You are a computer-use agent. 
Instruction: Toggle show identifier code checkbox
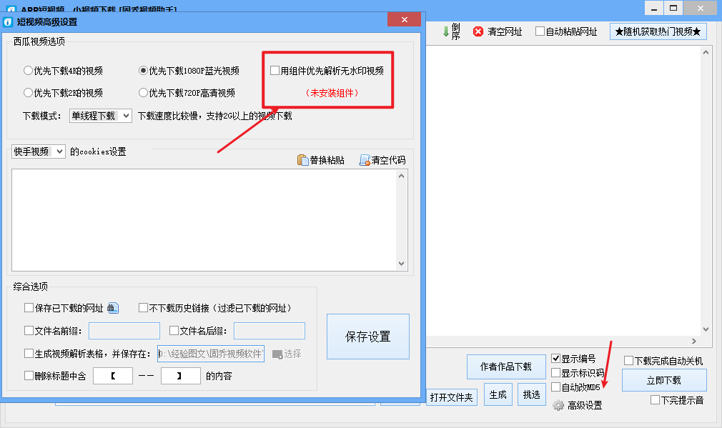[x=555, y=372]
